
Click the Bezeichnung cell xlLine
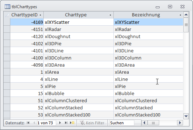pyautogui.click(x=148, y=79)
